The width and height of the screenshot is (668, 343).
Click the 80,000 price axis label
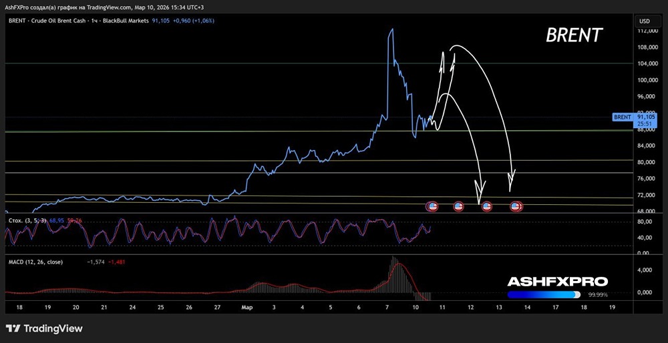(647, 162)
